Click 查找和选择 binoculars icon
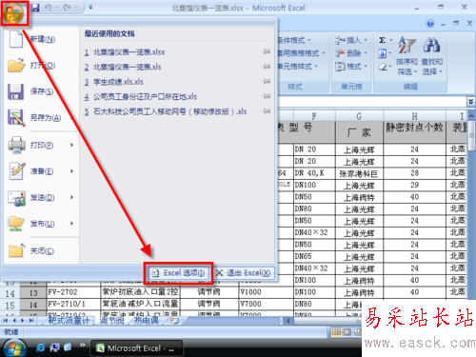The image size is (476, 357). pos(431,45)
